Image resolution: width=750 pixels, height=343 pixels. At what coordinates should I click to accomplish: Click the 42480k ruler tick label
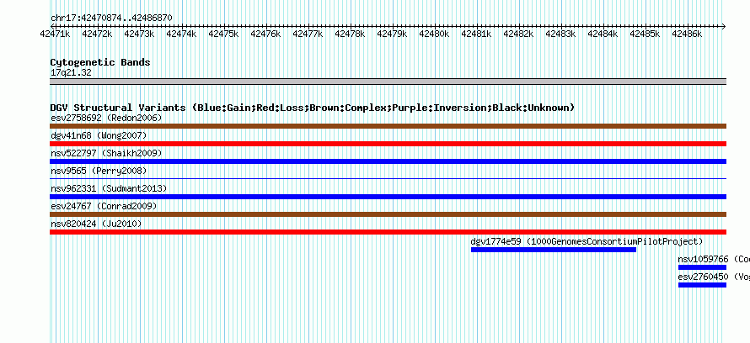coord(434,34)
